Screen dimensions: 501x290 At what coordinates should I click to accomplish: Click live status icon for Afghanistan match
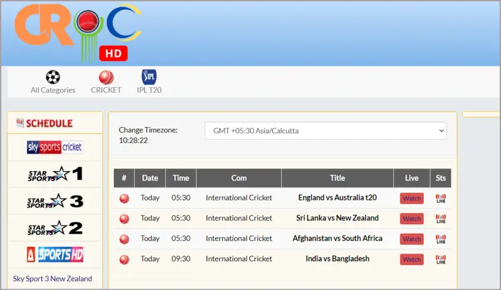[x=441, y=239]
